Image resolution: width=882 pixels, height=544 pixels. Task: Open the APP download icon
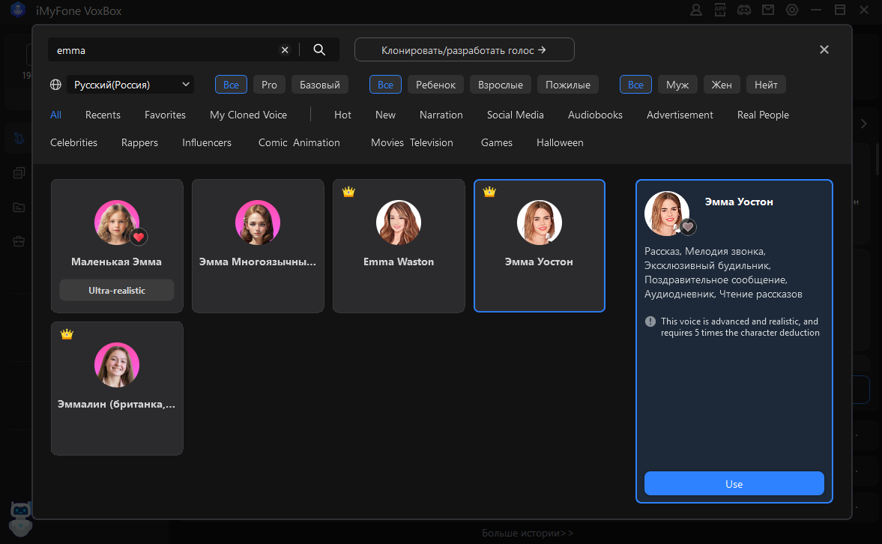(720, 10)
